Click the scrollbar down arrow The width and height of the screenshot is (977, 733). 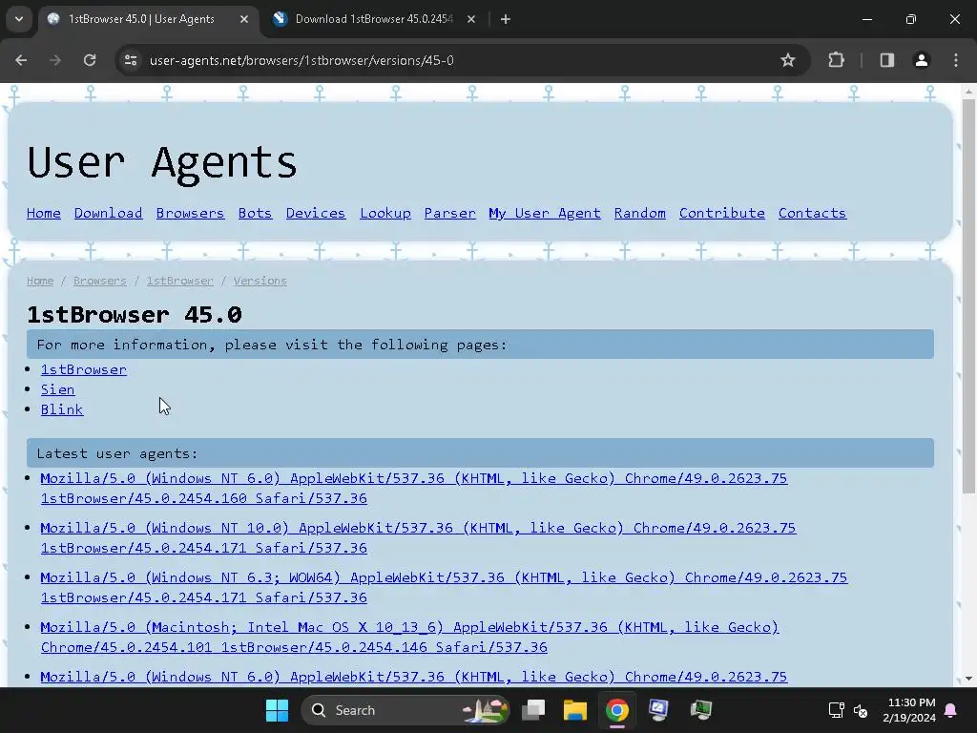coord(969,679)
